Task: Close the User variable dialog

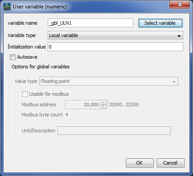Action: 179,5
